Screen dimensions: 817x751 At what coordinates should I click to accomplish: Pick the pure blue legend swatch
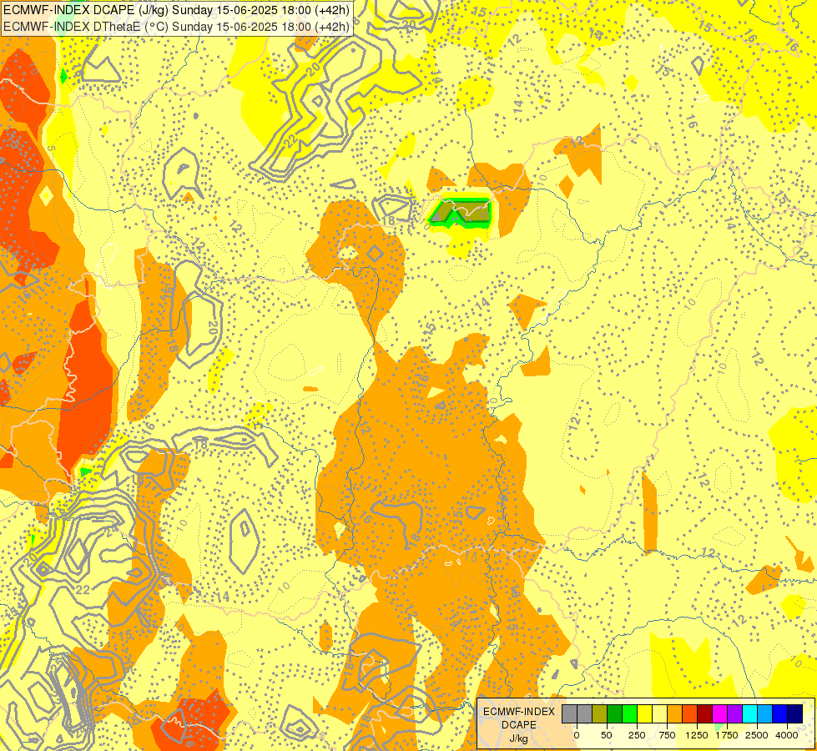[780, 714]
